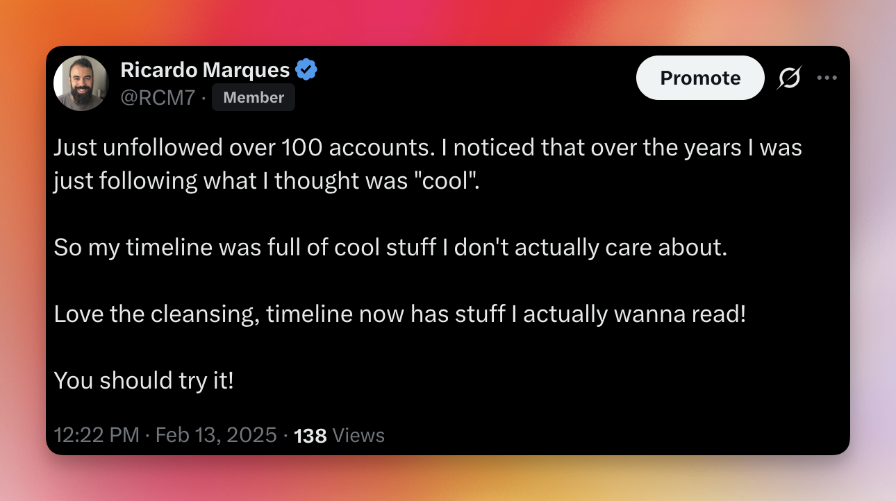Click the "You should try it!" line
Viewport: 896px width, 501px height.
tap(144, 380)
